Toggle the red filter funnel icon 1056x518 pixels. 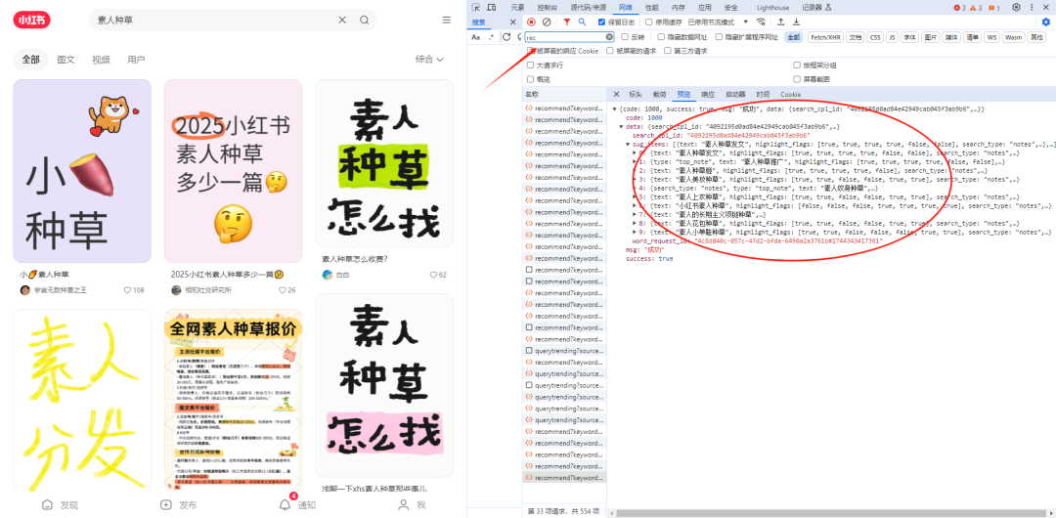coord(566,22)
